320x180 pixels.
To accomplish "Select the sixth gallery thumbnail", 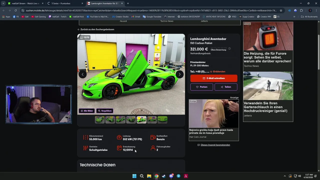I will pos(152,120).
